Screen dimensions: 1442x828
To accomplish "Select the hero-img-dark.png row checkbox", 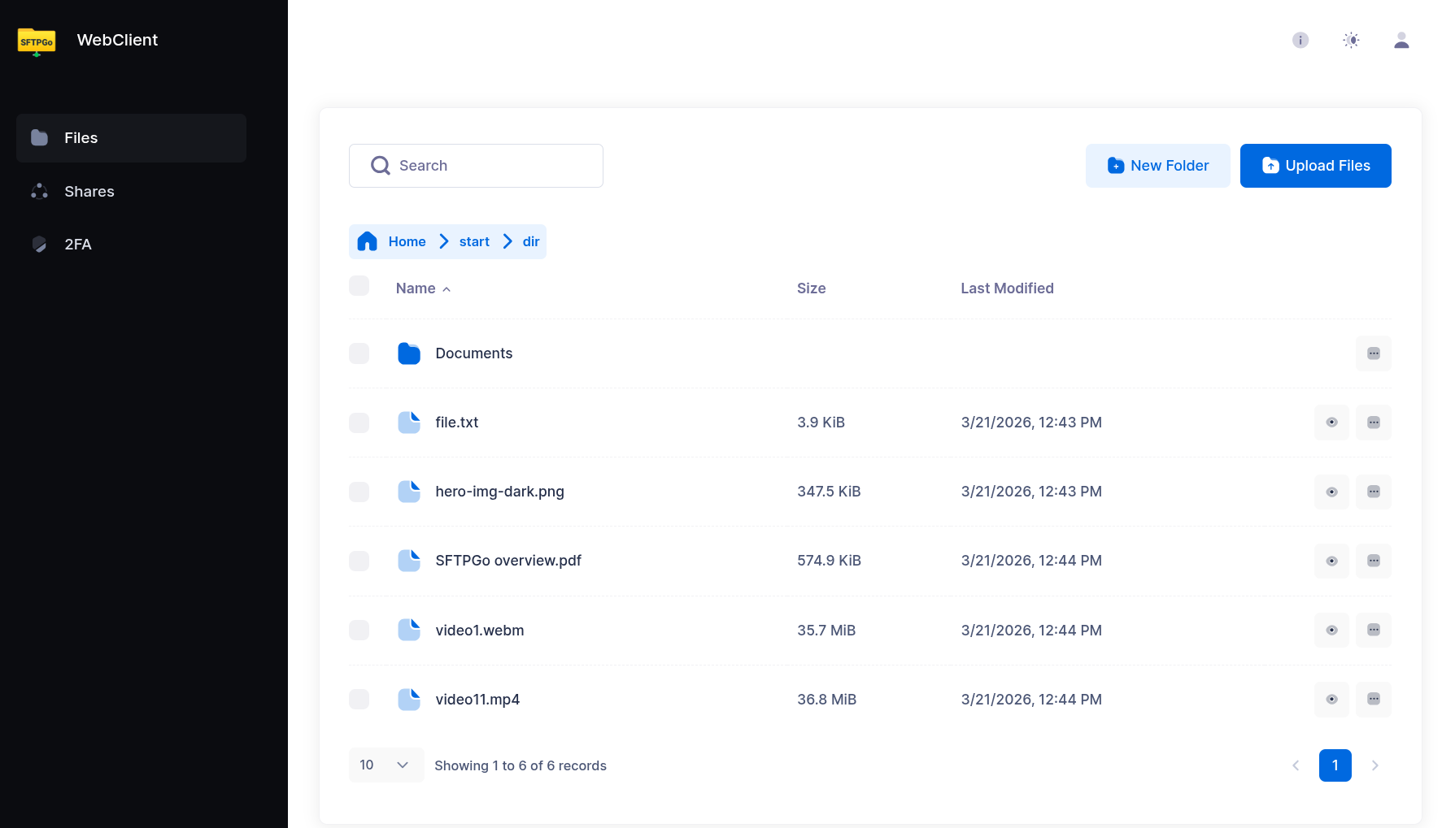I will coord(359,492).
